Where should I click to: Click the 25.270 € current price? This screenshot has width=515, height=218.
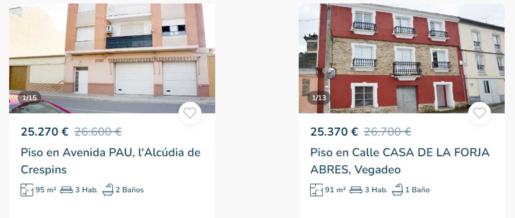(x=45, y=132)
